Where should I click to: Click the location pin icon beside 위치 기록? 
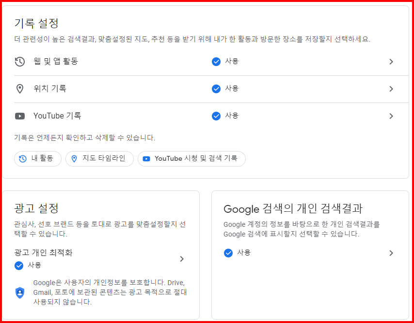tap(20, 89)
